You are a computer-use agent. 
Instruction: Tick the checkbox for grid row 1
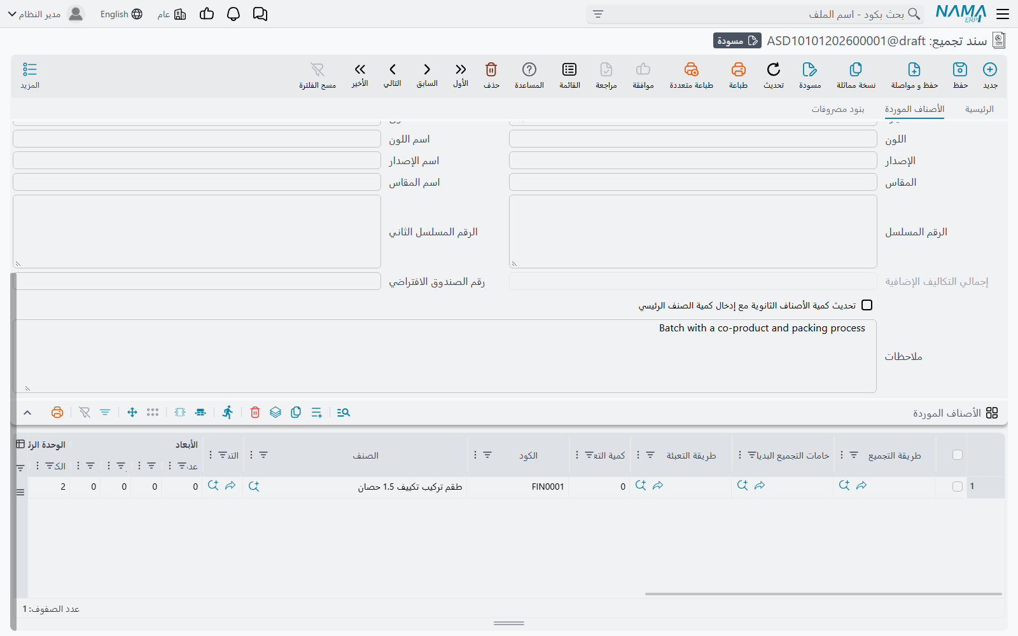coord(958,487)
